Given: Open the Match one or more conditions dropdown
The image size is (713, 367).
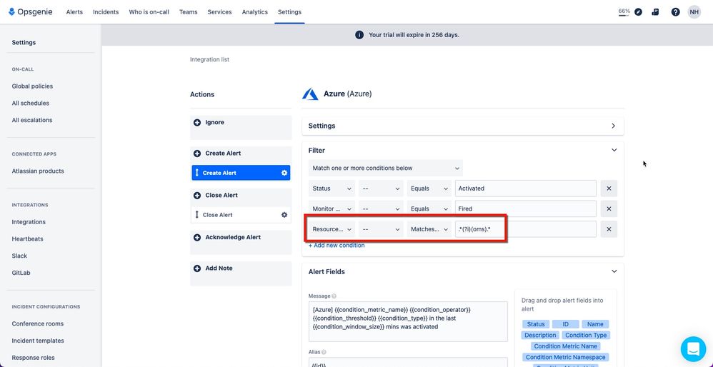Looking at the screenshot, I should click(x=386, y=168).
